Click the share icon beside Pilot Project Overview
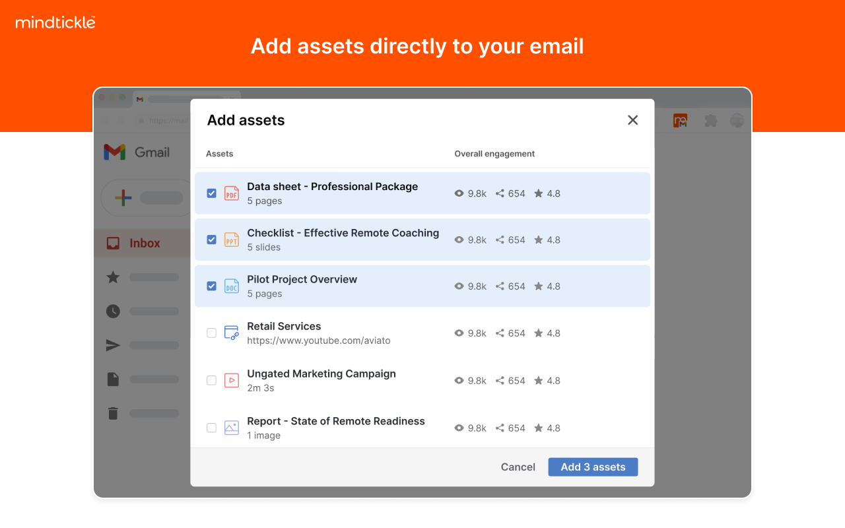This screenshot has width=845, height=528. click(500, 286)
